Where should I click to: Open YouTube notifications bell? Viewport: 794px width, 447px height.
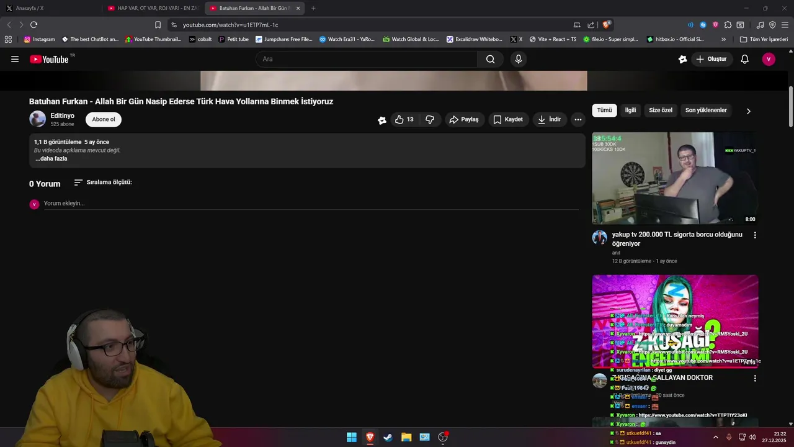pyautogui.click(x=745, y=59)
